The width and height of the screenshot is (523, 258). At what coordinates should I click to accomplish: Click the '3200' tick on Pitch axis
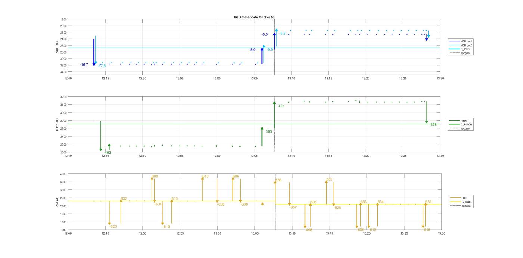click(64, 97)
